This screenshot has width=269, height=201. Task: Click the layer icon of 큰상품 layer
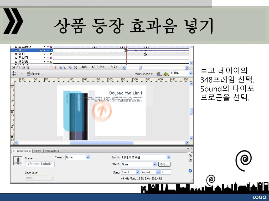point(16,62)
